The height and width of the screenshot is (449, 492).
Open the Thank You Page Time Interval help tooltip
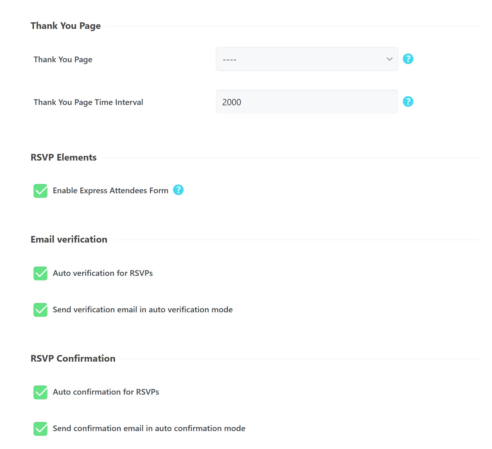click(x=408, y=101)
